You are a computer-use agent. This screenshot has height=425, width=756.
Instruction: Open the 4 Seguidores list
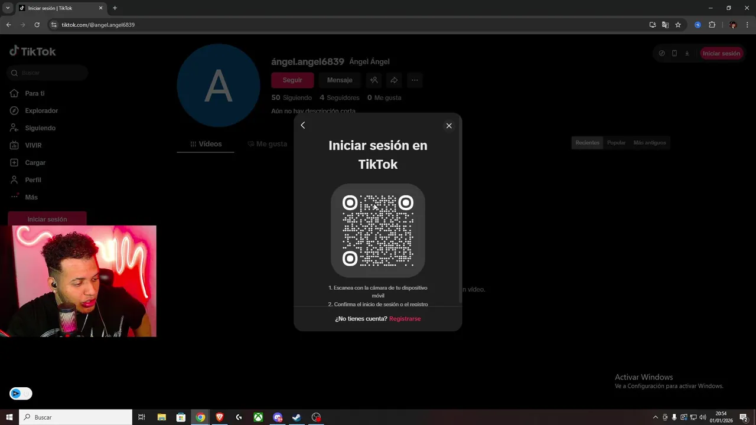[x=339, y=97]
